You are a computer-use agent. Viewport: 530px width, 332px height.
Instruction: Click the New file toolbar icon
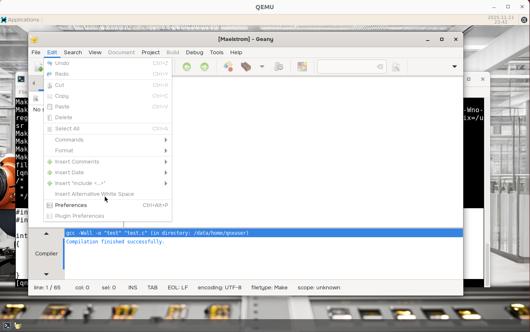pyautogui.click(x=39, y=67)
